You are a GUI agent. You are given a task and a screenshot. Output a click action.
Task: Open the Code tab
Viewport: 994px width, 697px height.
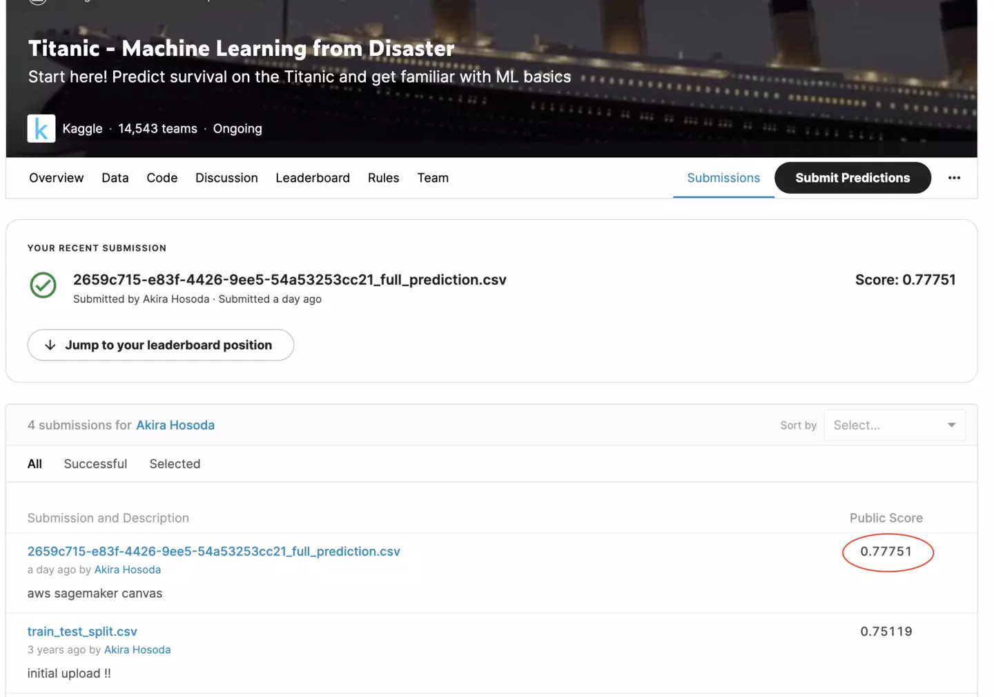pyautogui.click(x=162, y=178)
